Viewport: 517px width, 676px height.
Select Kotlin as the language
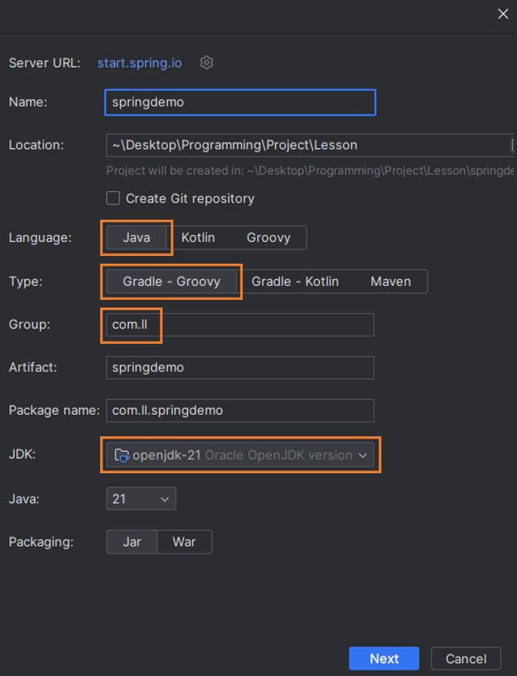pyautogui.click(x=198, y=237)
